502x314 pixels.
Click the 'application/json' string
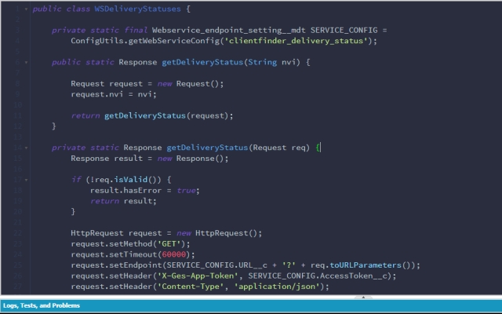(277, 287)
